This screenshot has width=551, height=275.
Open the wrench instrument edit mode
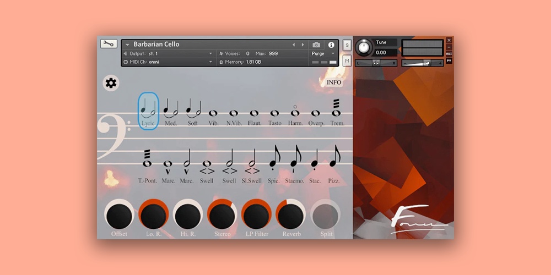(x=109, y=44)
